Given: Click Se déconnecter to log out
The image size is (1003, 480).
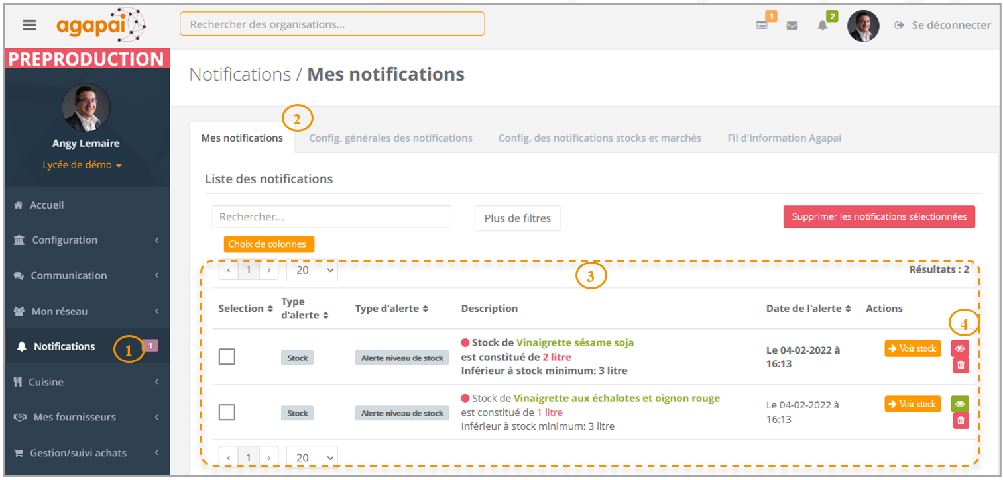Looking at the screenshot, I should pos(943,25).
